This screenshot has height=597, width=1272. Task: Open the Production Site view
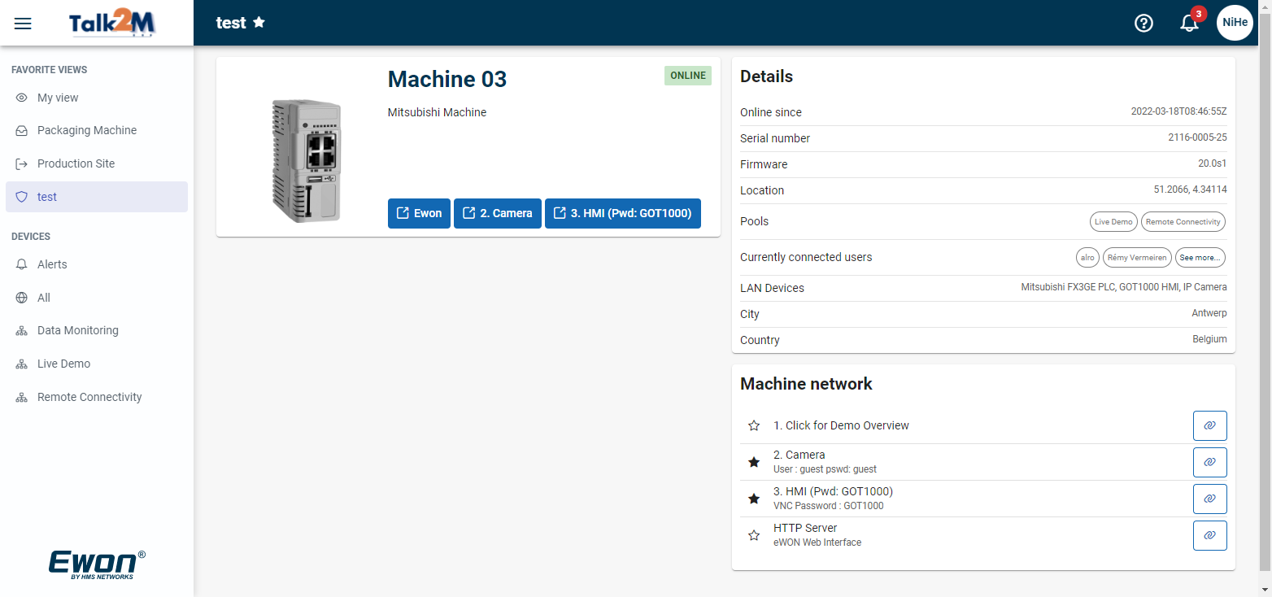[x=97, y=163]
